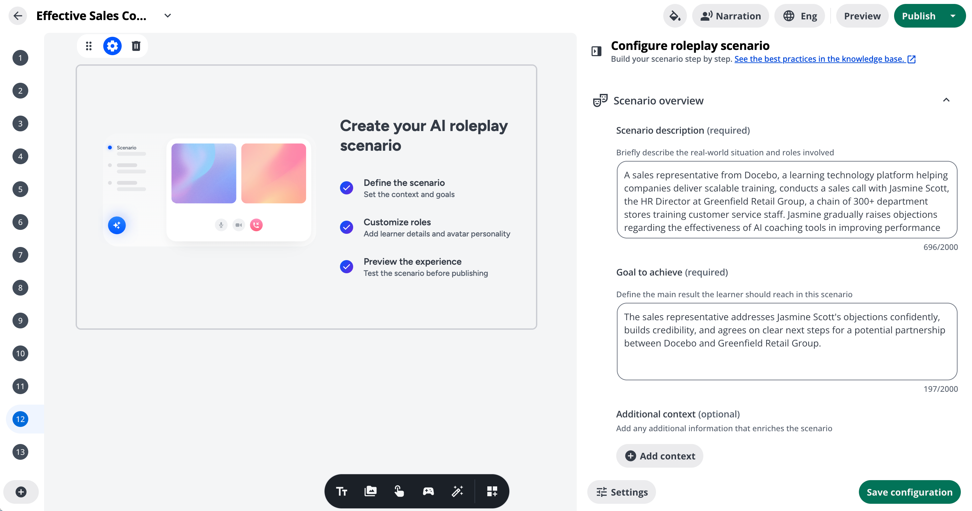
Task: Open the knowledge base best practices link
Action: click(x=825, y=59)
